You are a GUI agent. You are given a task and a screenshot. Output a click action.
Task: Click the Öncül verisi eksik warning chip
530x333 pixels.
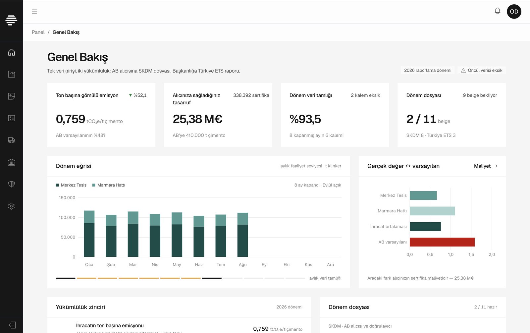coord(482,70)
